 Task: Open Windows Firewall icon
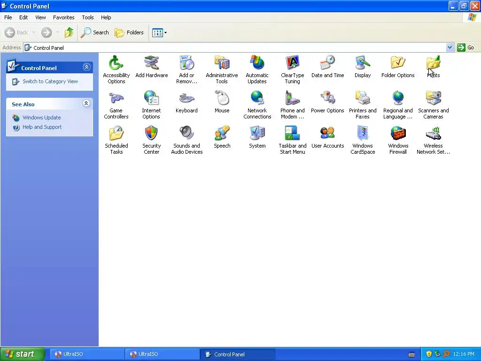398,133
